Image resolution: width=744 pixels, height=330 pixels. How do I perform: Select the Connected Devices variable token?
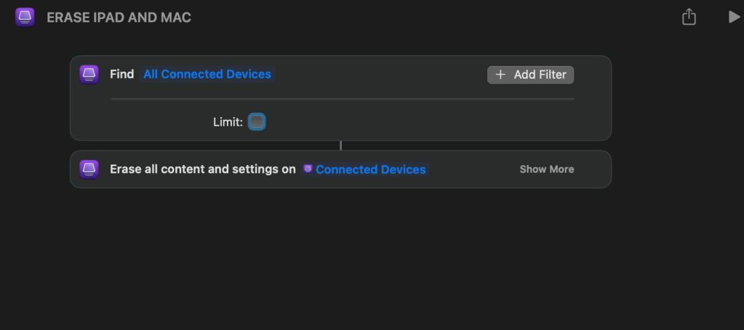click(x=370, y=169)
